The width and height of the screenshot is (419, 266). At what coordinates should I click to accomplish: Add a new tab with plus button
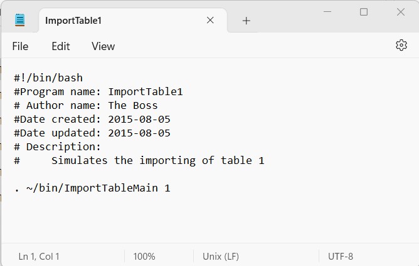246,21
